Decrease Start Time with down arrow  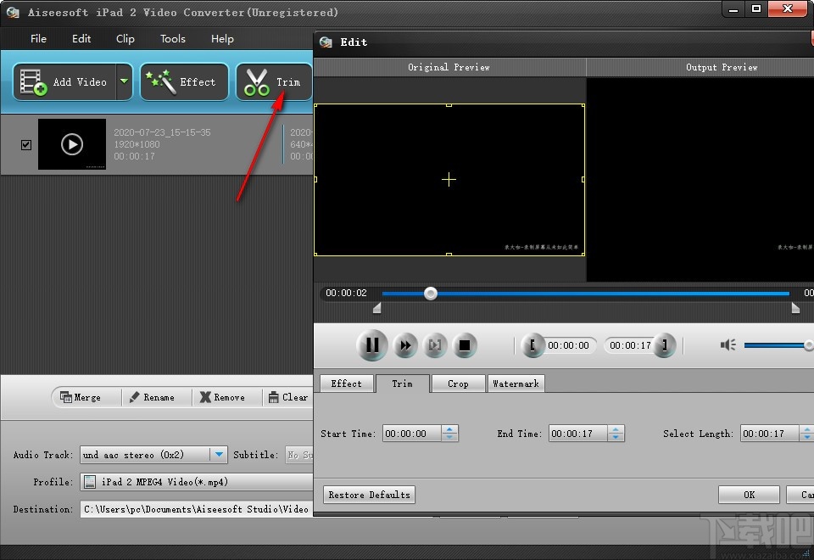coord(450,438)
